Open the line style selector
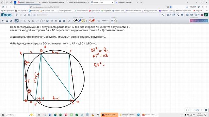The height and width of the screenshot is (117, 209). click(x=105, y=21)
